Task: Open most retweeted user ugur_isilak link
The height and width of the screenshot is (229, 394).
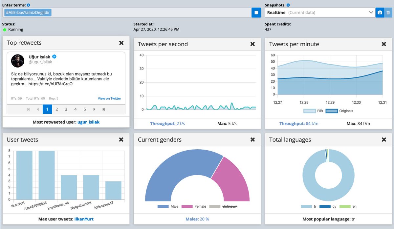Action: tap(88, 122)
